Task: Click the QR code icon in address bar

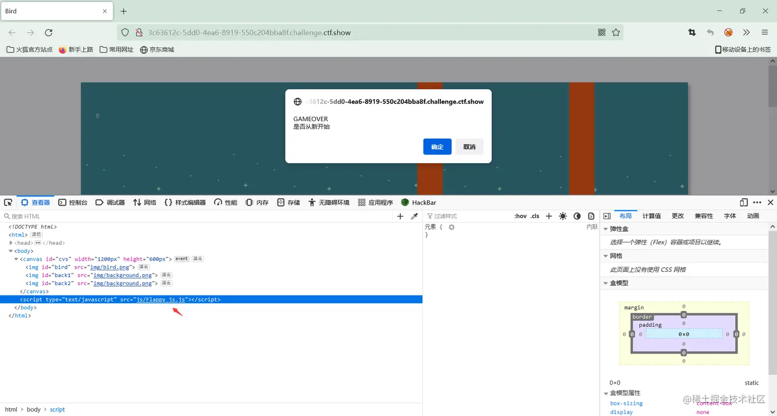Action: (x=602, y=32)
